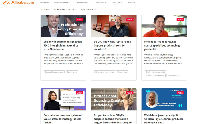Open the RoboSource.net video thumbnail
The image size is (214, 124).
(164, 26)
